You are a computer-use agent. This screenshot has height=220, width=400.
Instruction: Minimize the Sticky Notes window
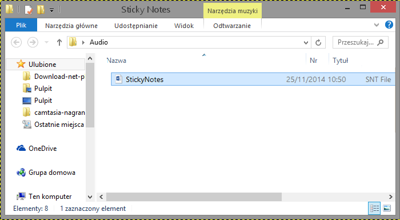[348, 8]
